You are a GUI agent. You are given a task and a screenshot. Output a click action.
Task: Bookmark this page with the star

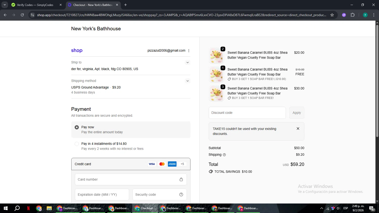tap(332, 15)
